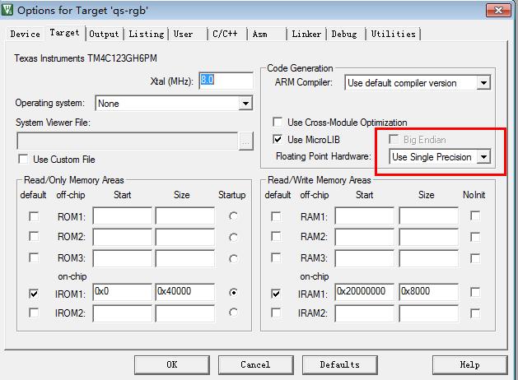The height and width of the screenshot is (380, 518).
Task: Open the ARM Compiler version dropdown
Action: click(x=483, y=83)
